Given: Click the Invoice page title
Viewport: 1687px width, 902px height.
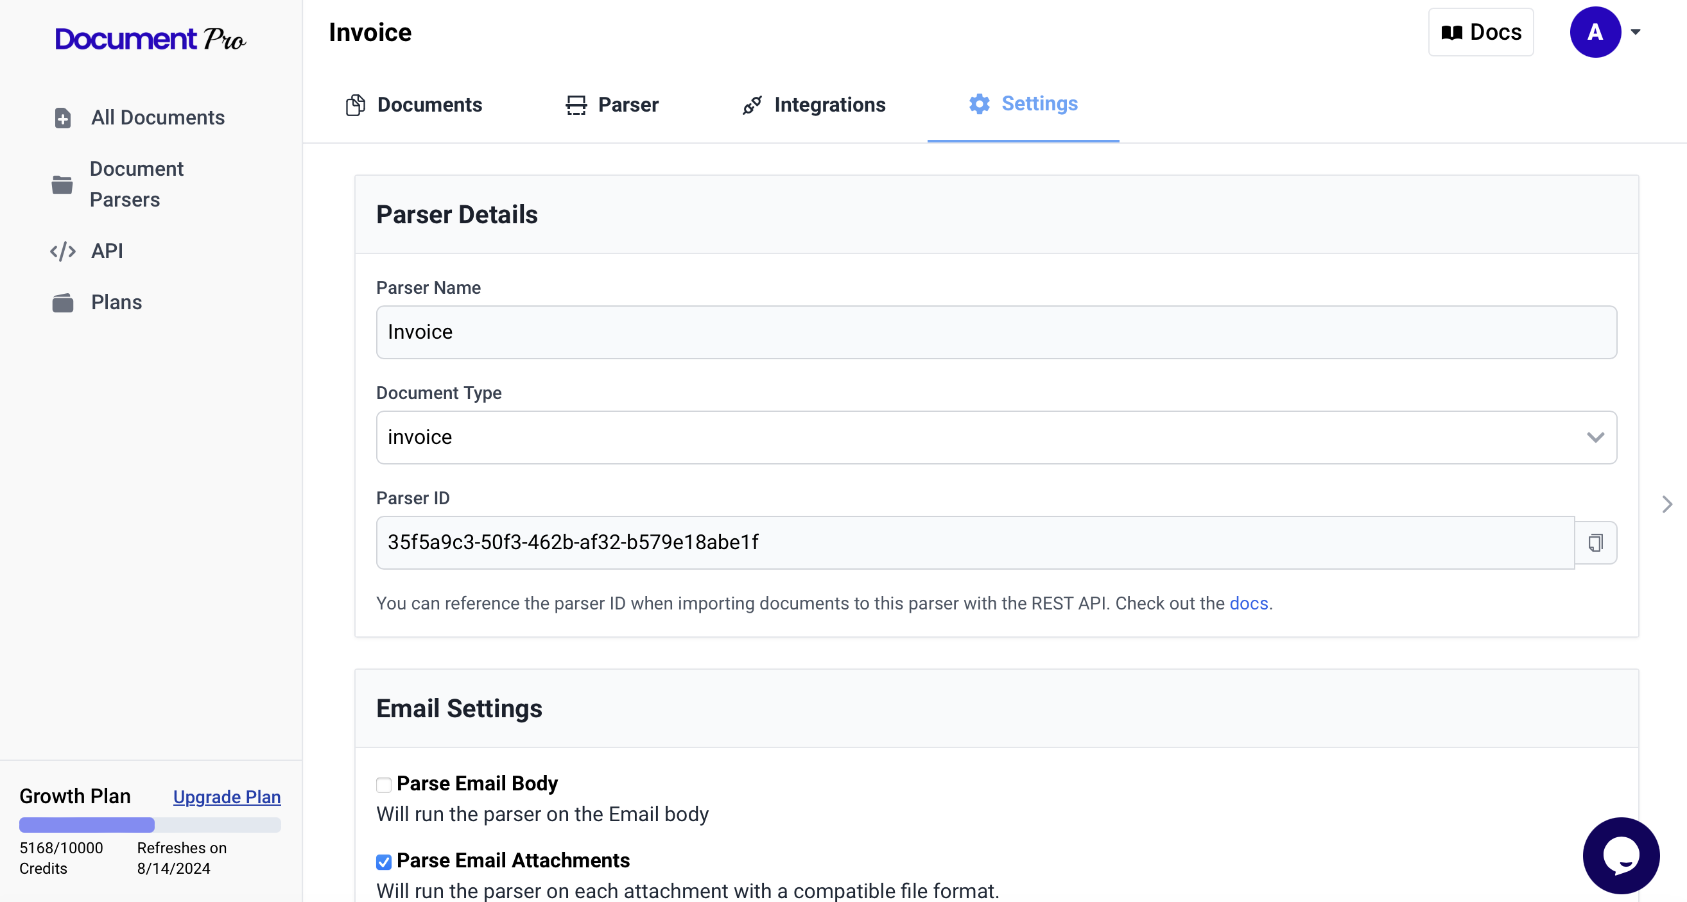Looking at the screenshot, I should click(x=370, y=33).
